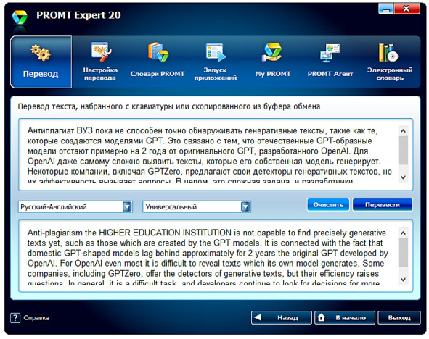
Task: Click the Очистить button
Action: coord(328,205)
